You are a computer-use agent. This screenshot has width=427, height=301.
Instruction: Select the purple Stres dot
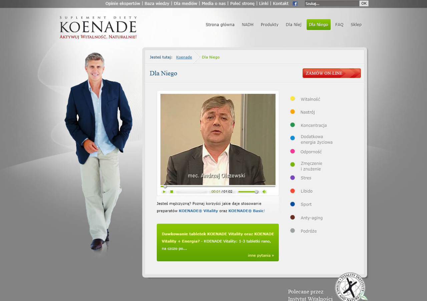(293, 178)
